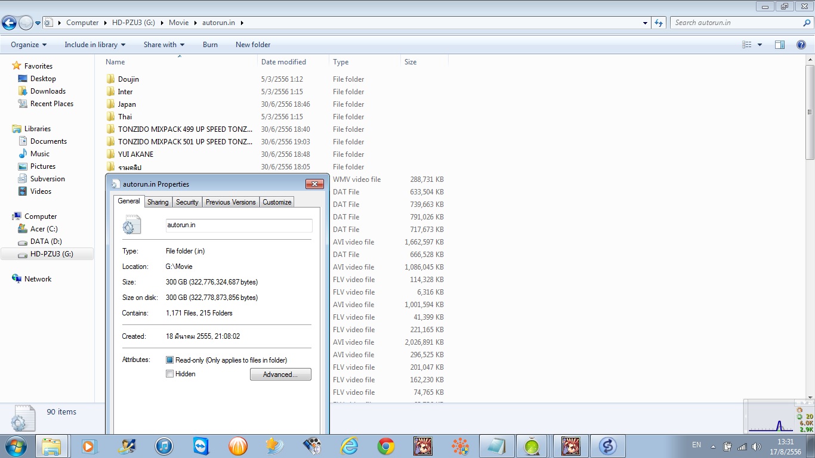Sort files by the Size column
Image resolution: width=815 pixels, height=458 pixels.
424,62
